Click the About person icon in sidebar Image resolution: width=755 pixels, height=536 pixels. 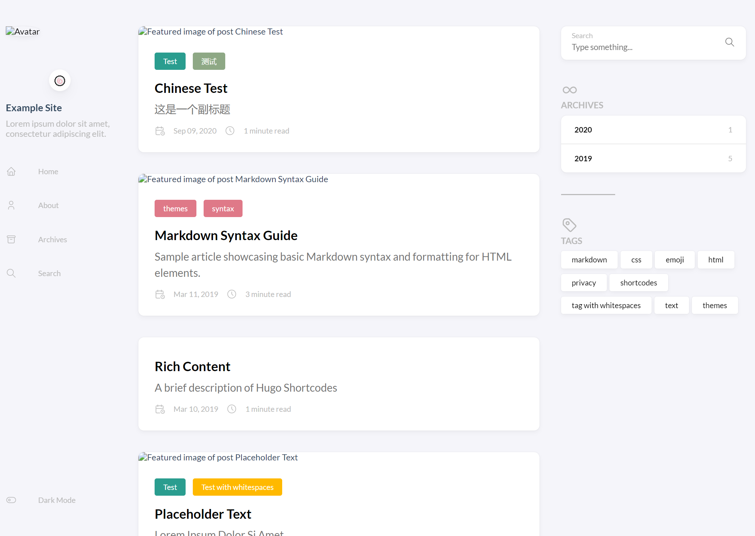pyautogui.click(x=11, y=206)
